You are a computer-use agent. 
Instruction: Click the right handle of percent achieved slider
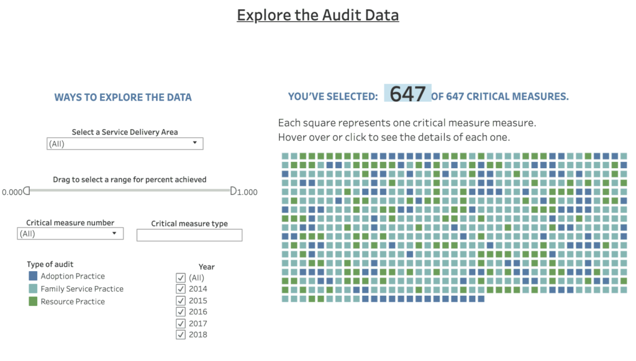tap(234, 191)
